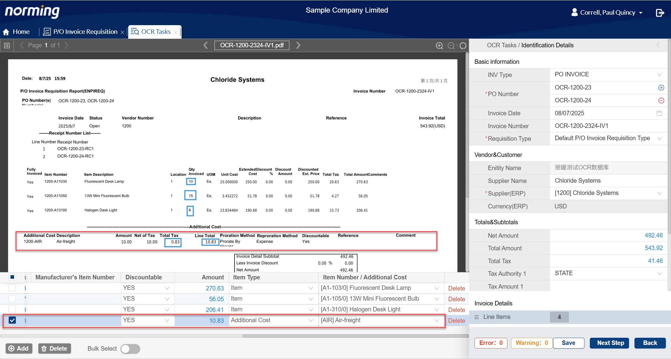Click the Error count indicator

coord(491,343)
